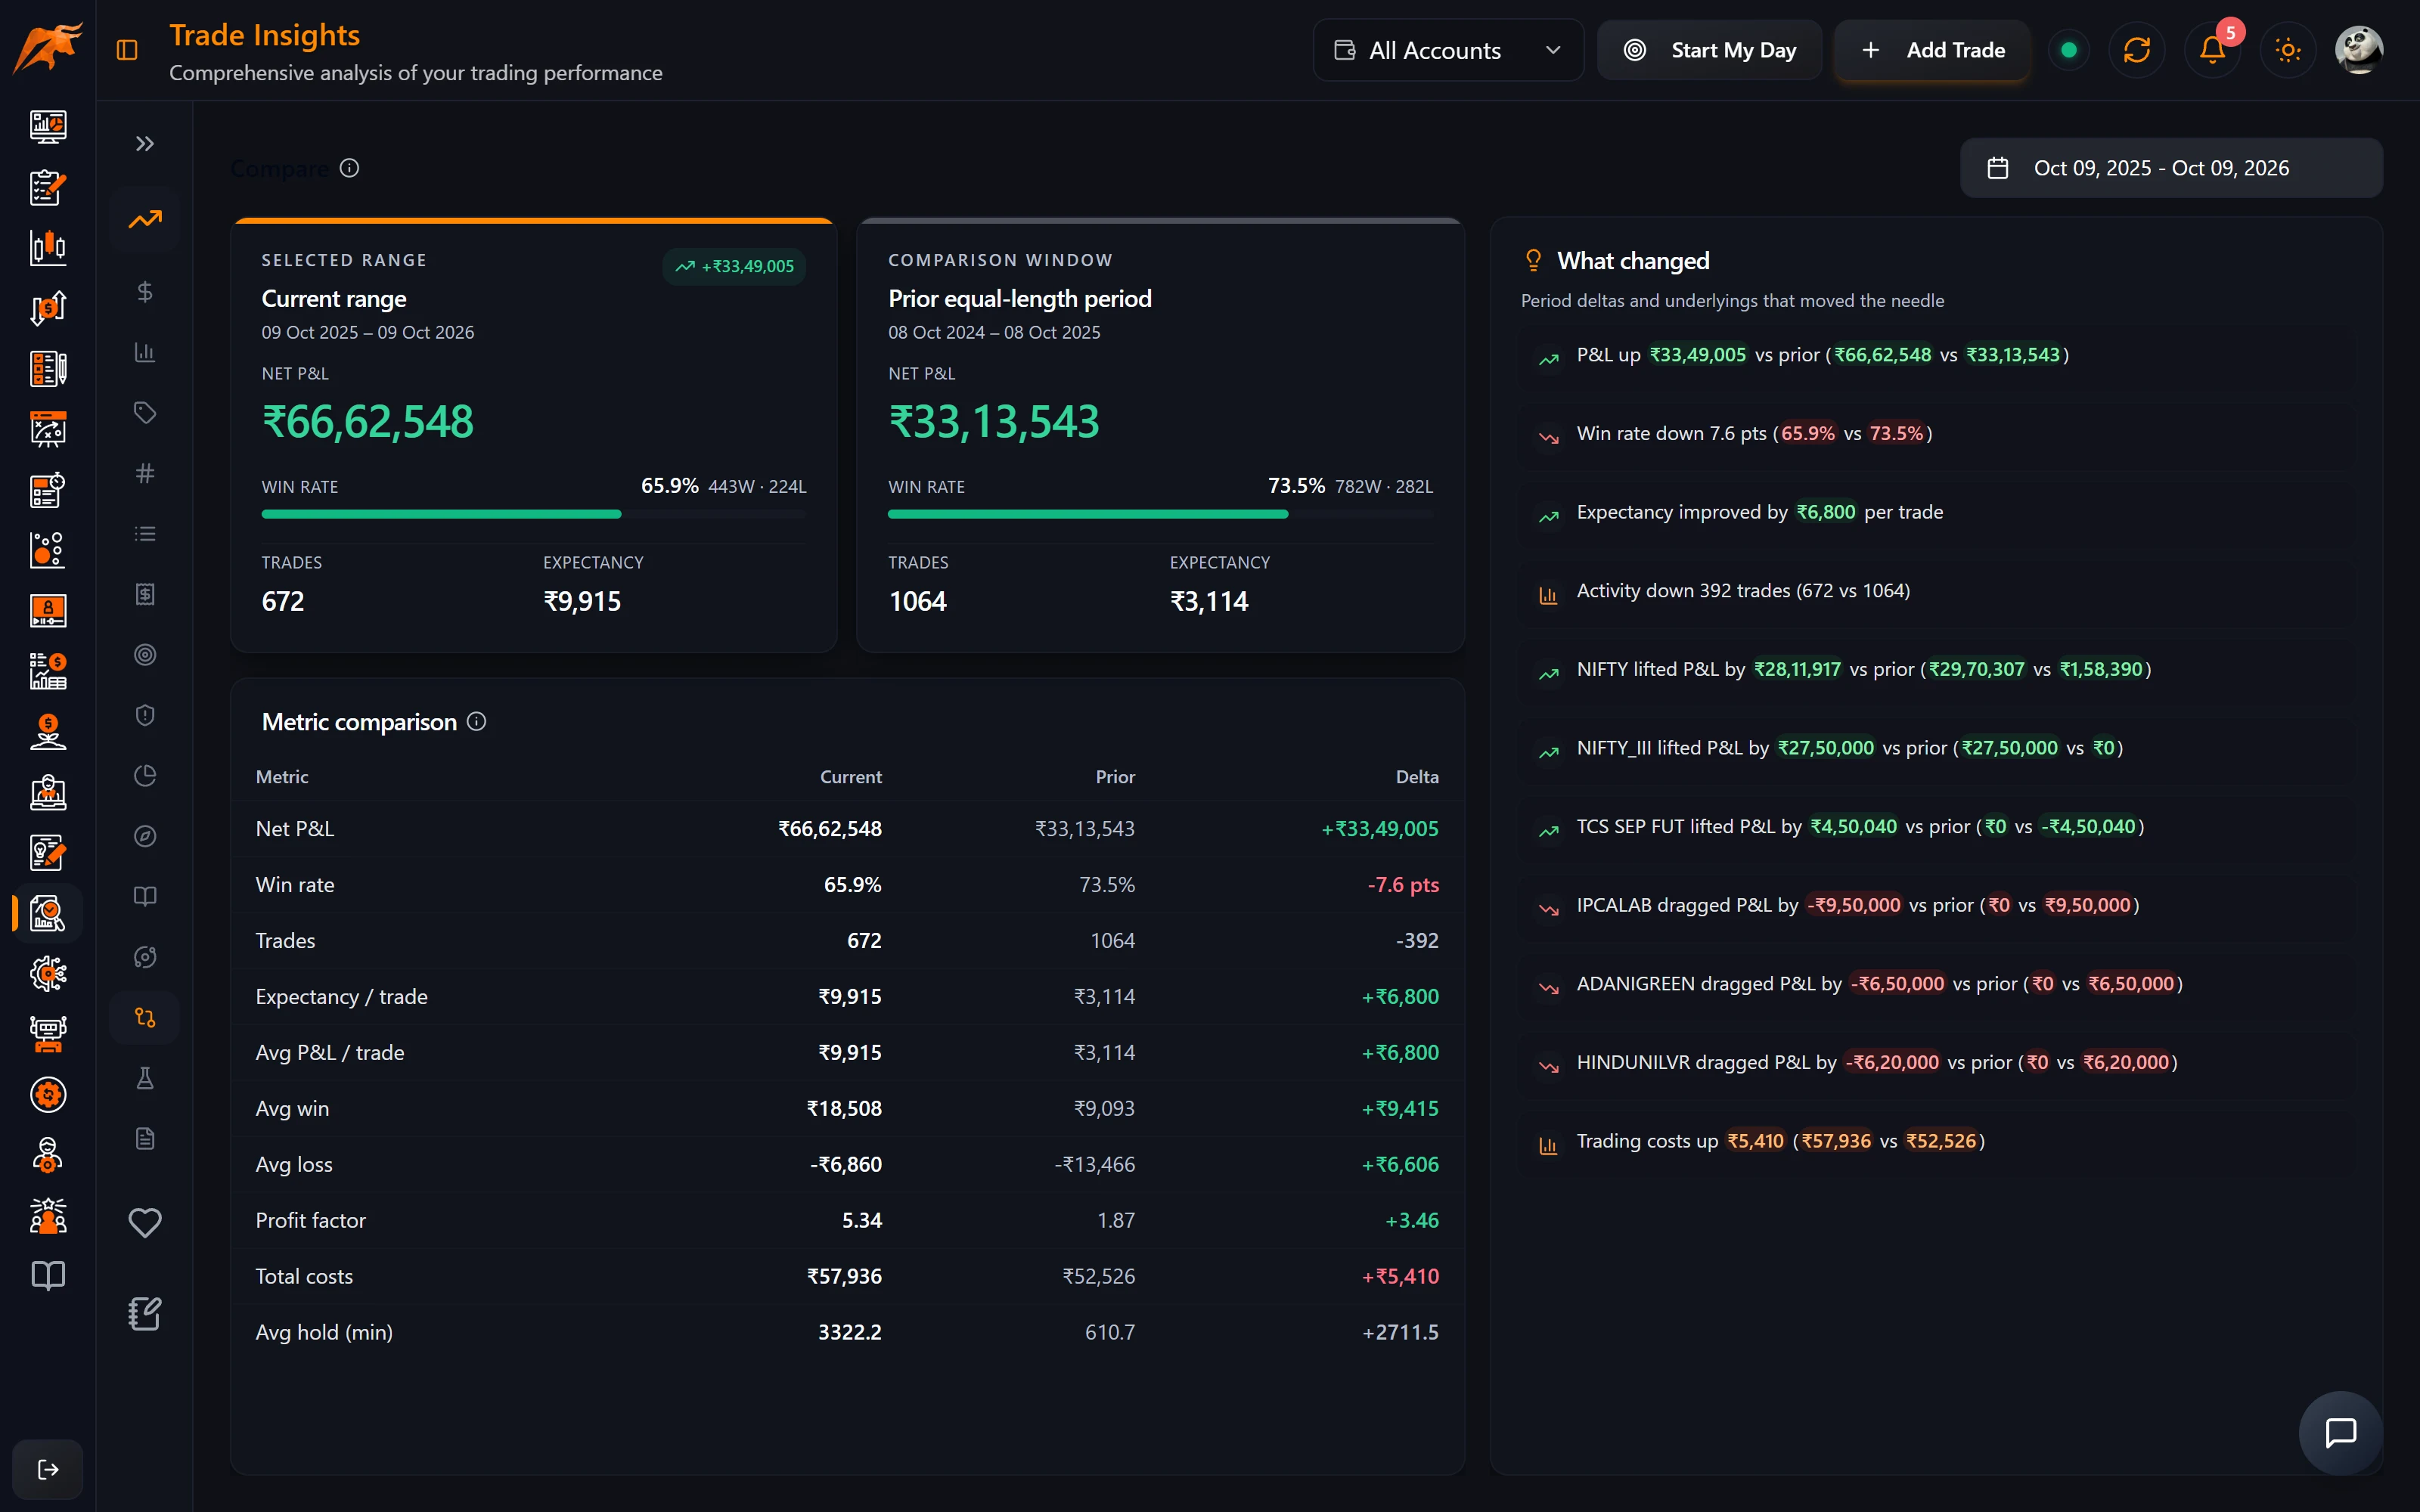This screenshot has width=2420, height=1512.
Task: Open the date range picker Oct 09, 2025
Action: tap(2171, 168)
